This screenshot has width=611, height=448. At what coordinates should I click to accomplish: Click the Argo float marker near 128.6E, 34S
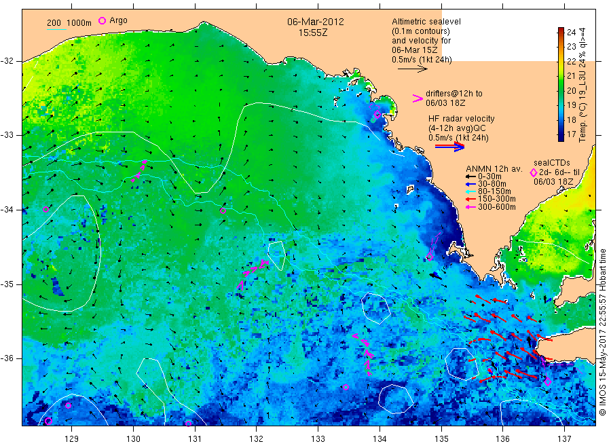click(x=45, y=209)
